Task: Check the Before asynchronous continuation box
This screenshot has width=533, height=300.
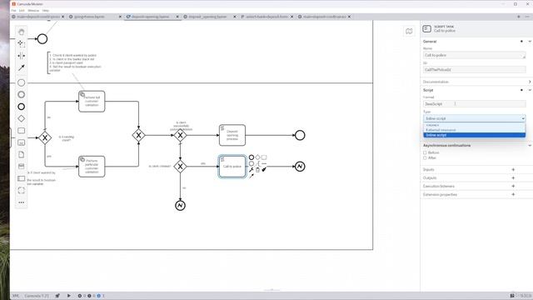Action: coord(425,152)
